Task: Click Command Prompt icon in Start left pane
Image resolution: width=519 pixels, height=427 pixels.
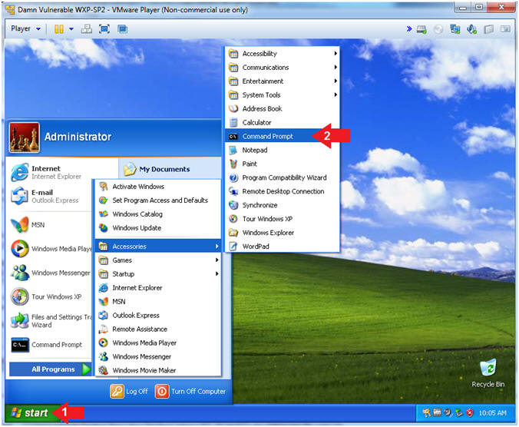Action: 19,345
